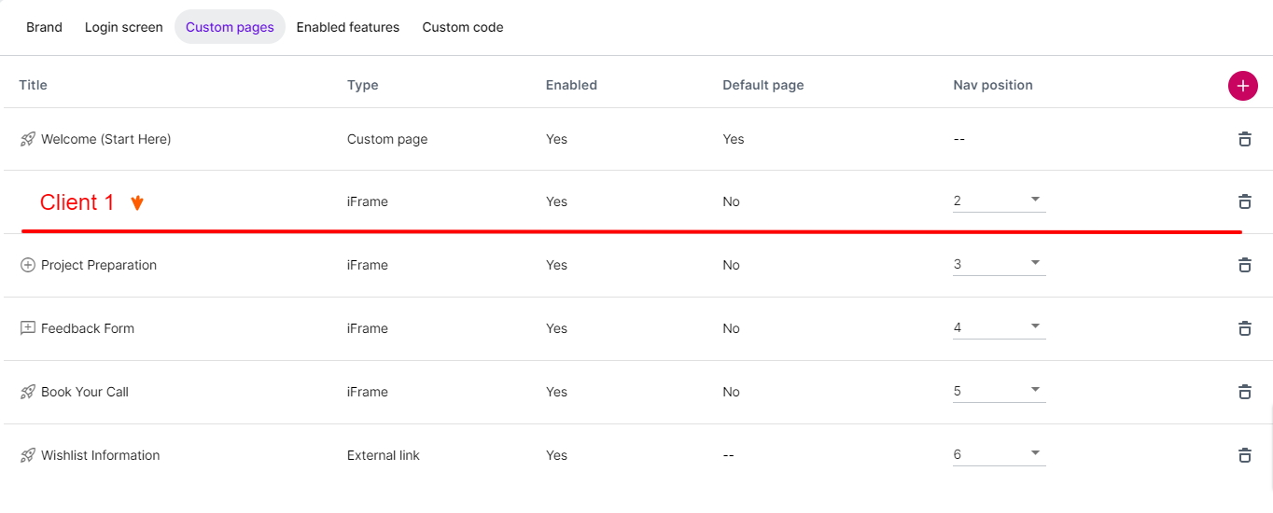The image size is (1273, 513).
Task: Click the "Custom page" type cell
Action: (x=387, y=139)
